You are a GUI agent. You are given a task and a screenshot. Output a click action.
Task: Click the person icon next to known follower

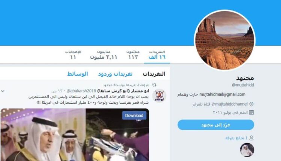tap(251, 138)
